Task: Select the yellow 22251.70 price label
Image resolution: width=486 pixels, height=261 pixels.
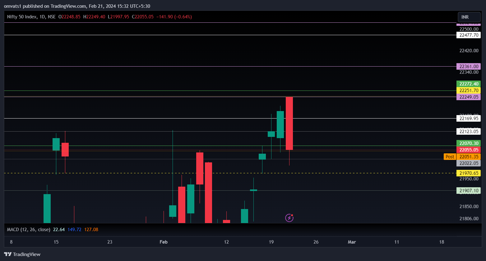Action: click(x=469, y=91)
